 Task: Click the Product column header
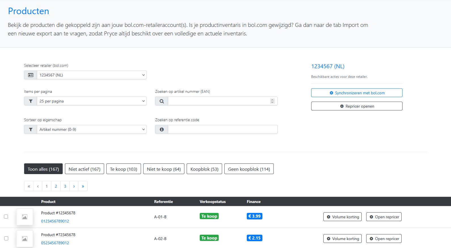[x=48, y=202]
